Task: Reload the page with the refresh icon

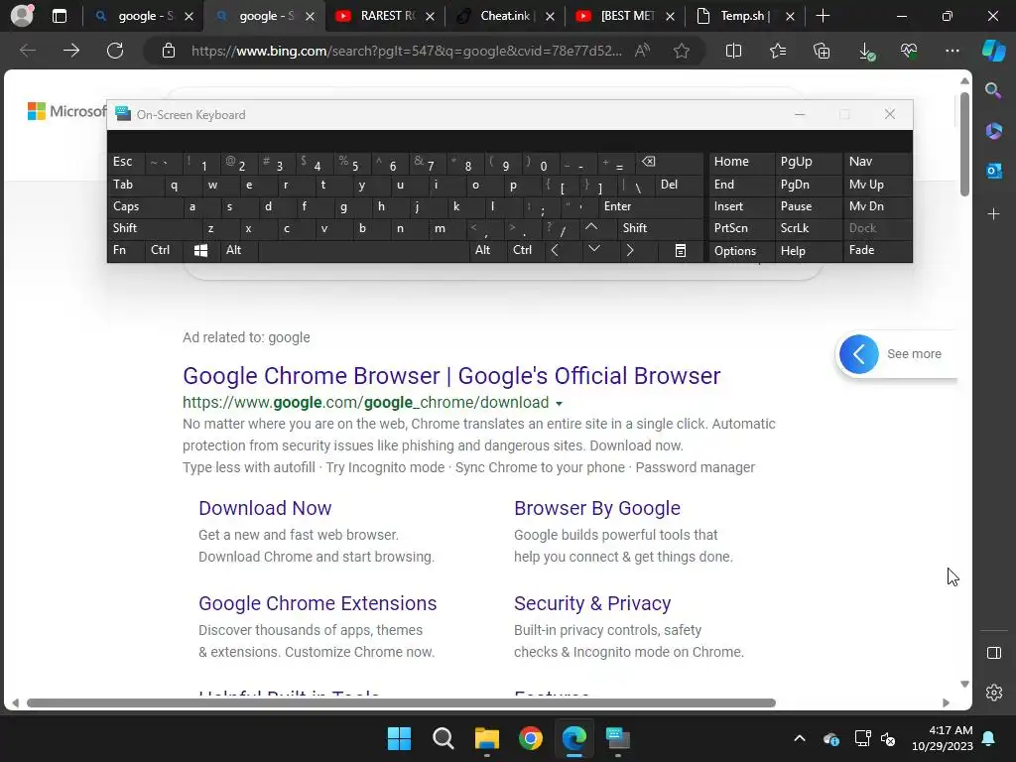Action: coord(115,51)
